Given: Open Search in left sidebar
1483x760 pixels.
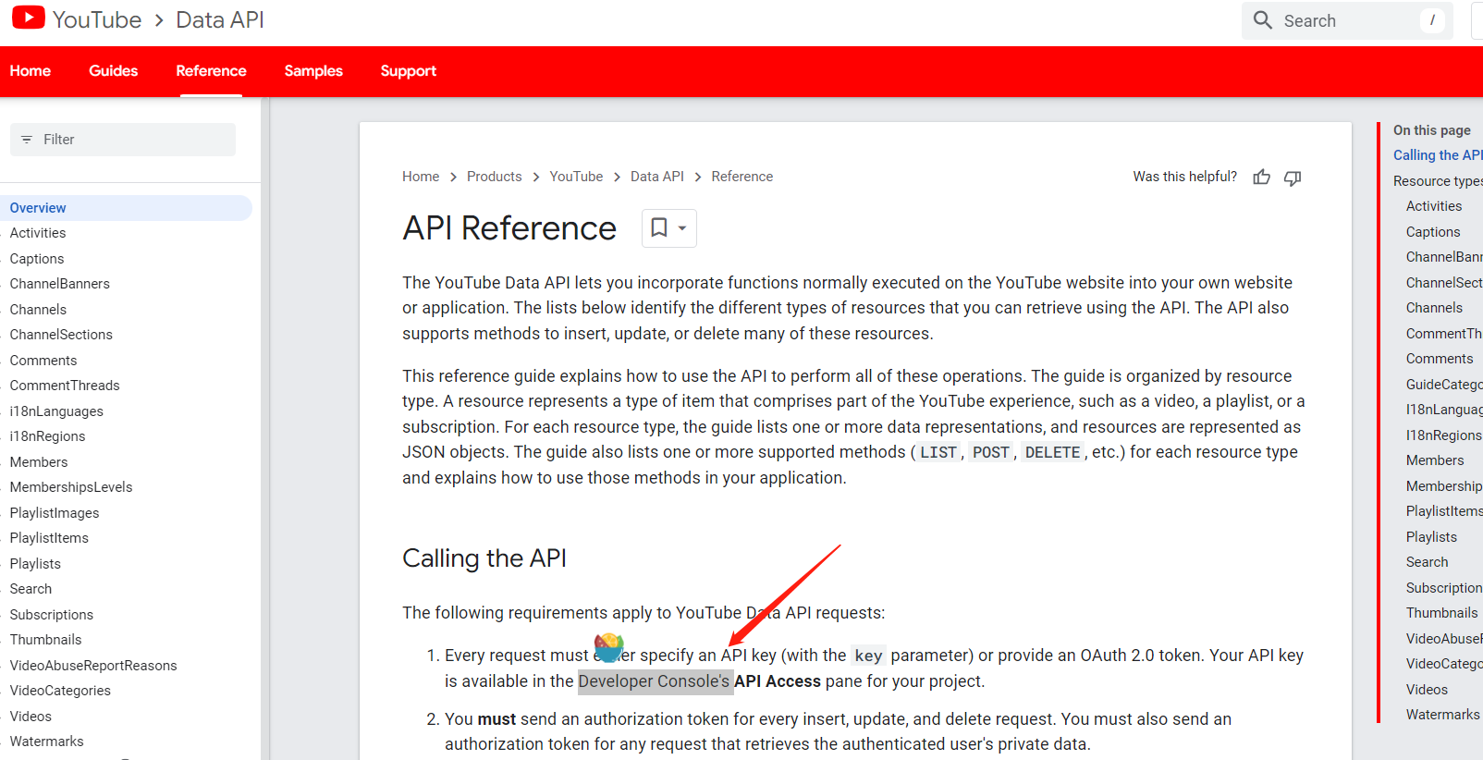Looking at the screenshot, I should click(x=31, y=589).
